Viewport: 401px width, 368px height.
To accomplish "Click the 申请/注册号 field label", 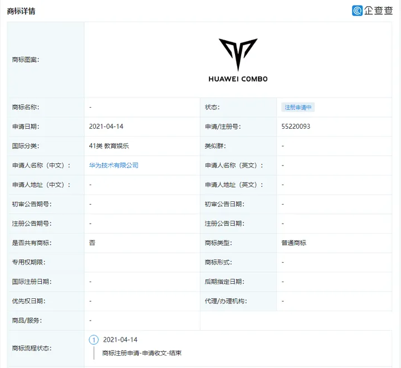I will pos(223,127).
